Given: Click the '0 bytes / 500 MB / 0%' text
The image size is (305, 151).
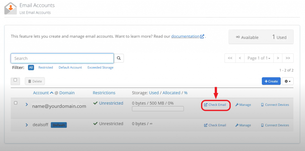Looking at the screenshot, I should click(x=153, y=103).
